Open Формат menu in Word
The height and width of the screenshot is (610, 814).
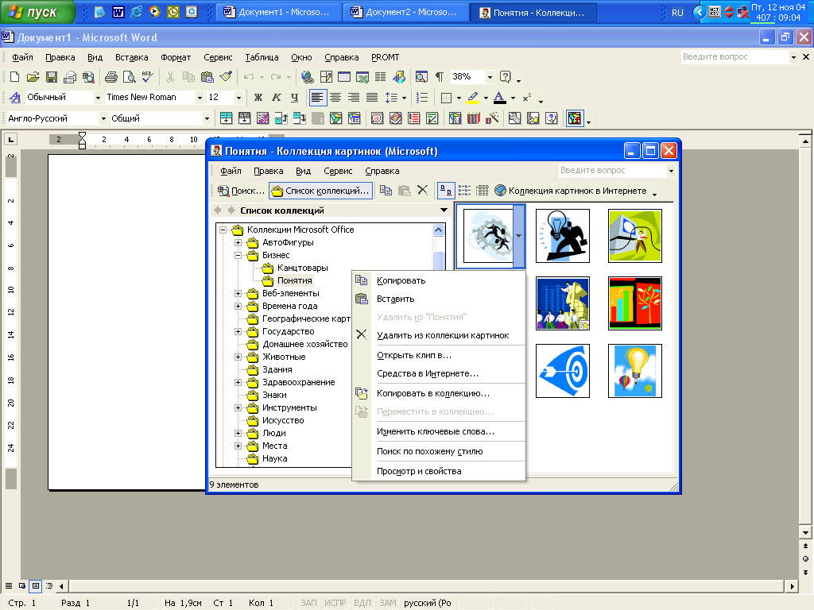176,57
